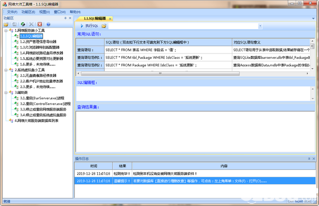319x206 pixels.
Task: Select the 4.网维大师服务端数据库列表 tree item
Action: (x=36, y=121)
